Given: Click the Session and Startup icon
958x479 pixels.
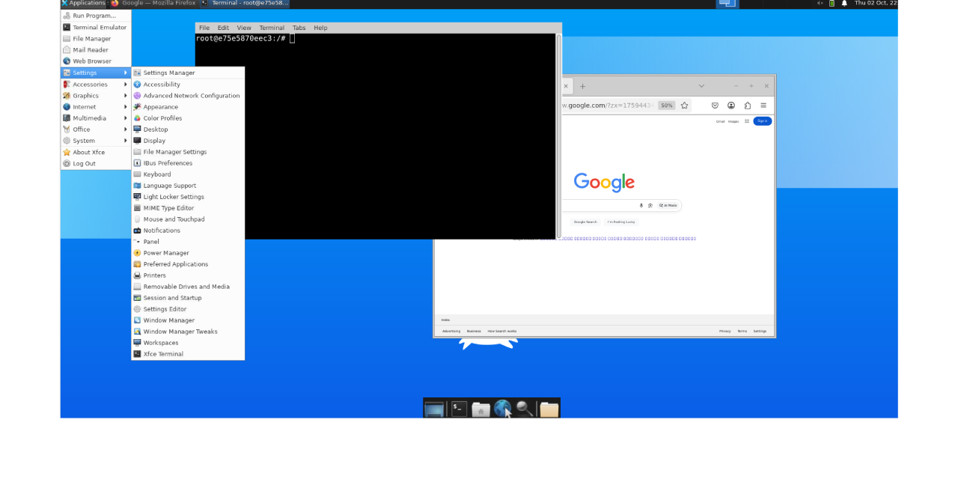Looking at the screenshot, I should tap(137, 298).
